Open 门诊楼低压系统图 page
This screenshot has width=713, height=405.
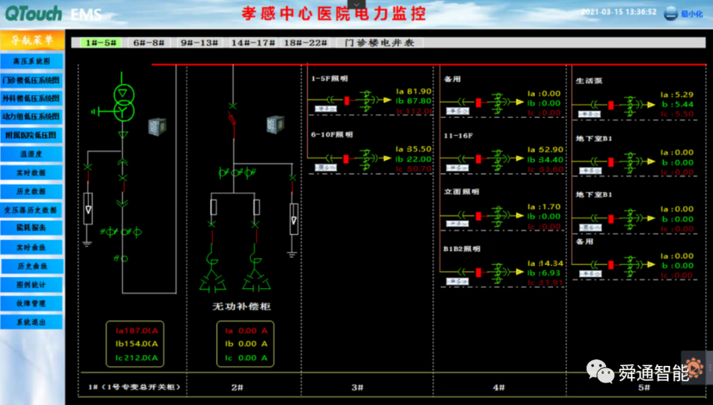(32, 80)
